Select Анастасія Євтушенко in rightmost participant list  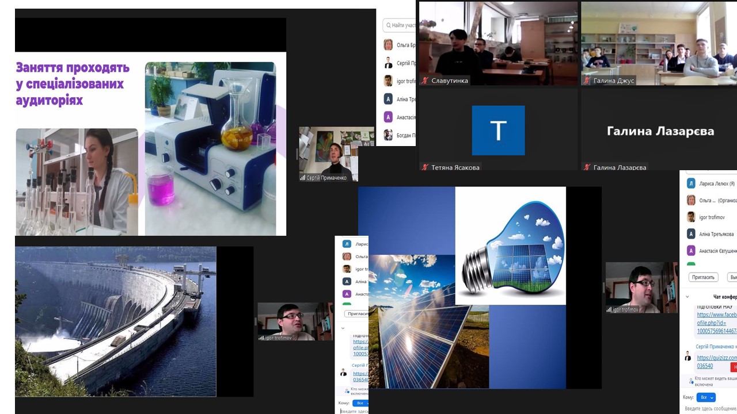pos(711,251)
